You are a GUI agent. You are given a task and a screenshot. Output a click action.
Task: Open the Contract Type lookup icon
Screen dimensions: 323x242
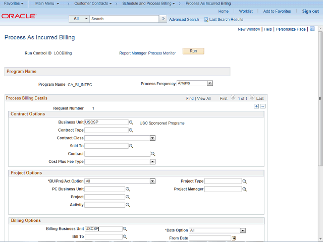click(x=131, y=130)
